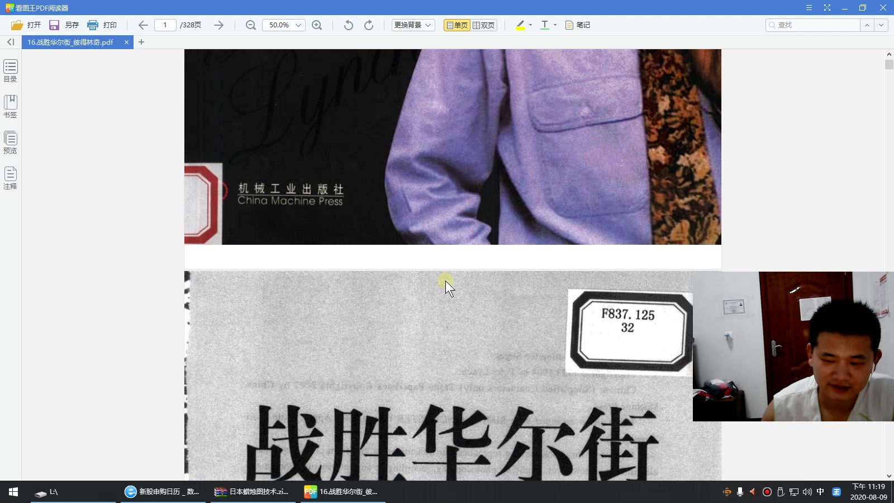This screenshot has width=894, height=503.
Task: Click the microphone tray icon
Action: tap(740, 492)
